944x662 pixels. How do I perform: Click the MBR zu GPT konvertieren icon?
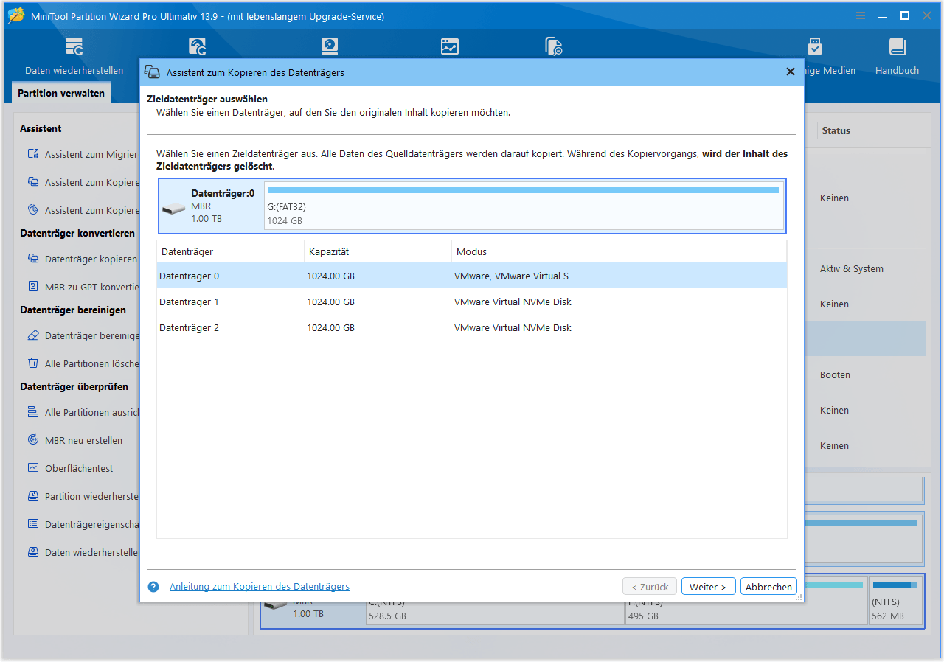(32, 287)
